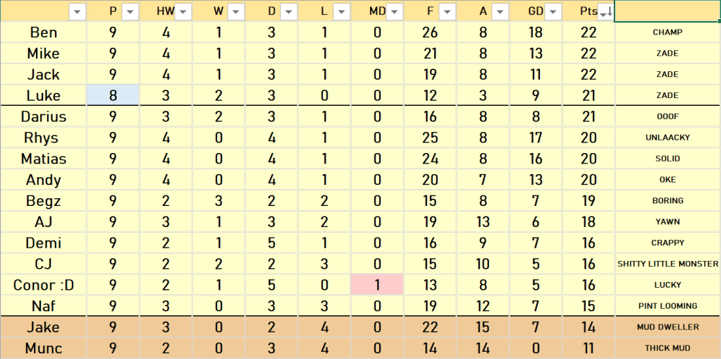Image resolution: width=721 pixels, height=359 pixels.
Task: Select the PINT LOOMING cell
Action: (667, 306)
